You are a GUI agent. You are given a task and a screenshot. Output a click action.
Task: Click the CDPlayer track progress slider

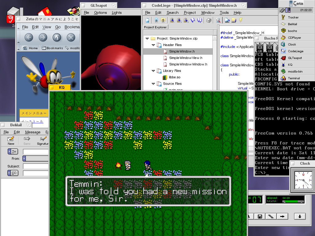pos(293,202)
